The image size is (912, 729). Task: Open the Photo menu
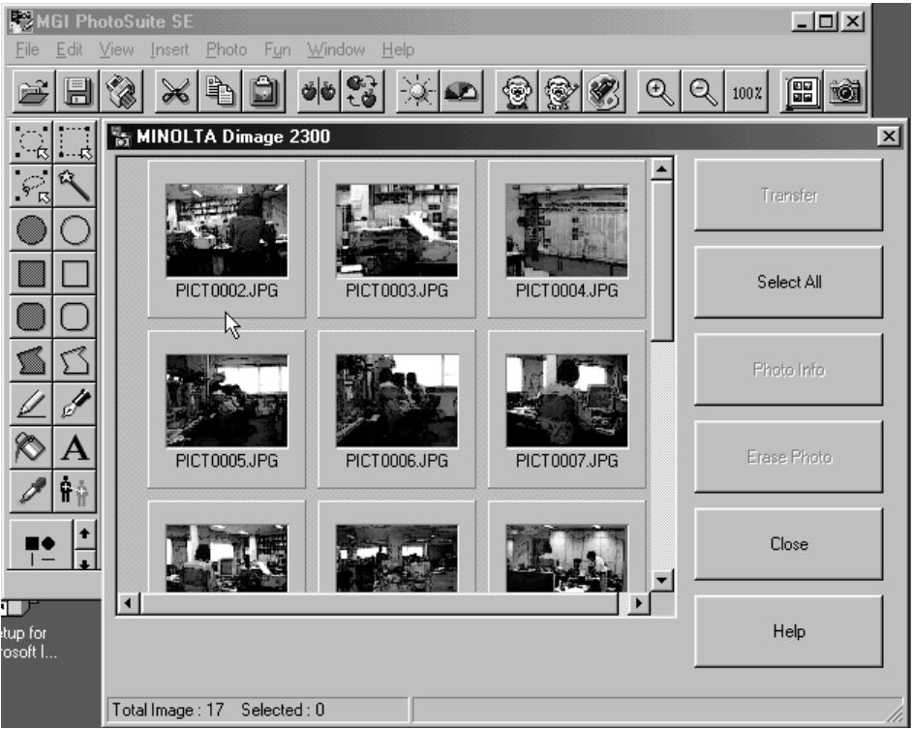pos(227,49)
